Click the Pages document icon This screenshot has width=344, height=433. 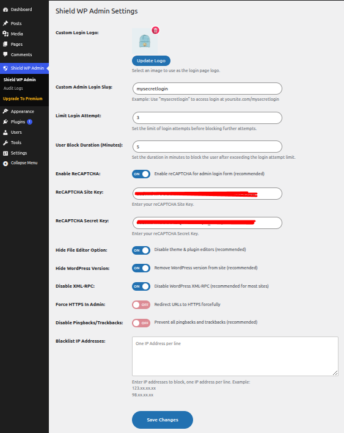tap(5, 44)
